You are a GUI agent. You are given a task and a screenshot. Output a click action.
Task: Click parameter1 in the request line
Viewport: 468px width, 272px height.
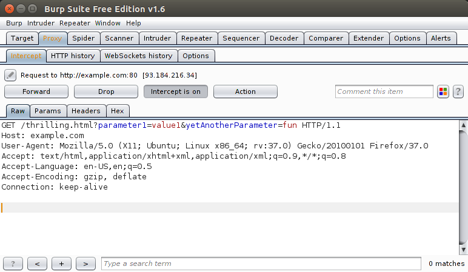tap(122, 125)
